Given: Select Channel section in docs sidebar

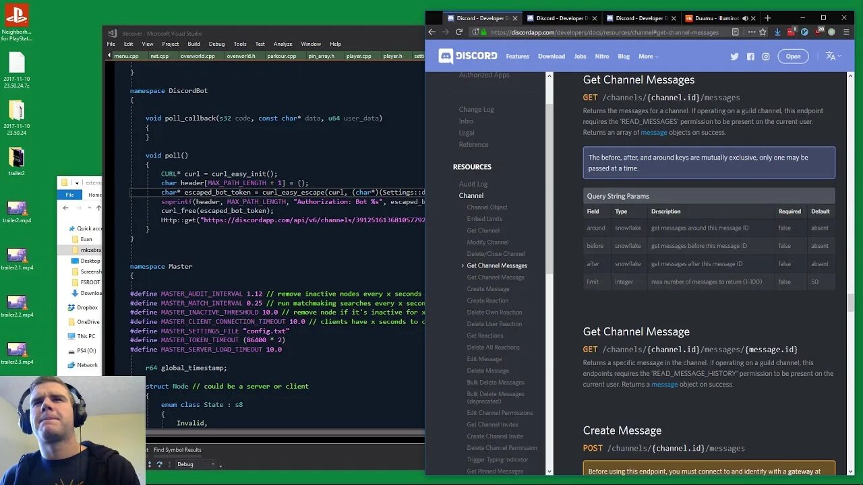Looking at the screenshot, I should (x=471, y=195).
